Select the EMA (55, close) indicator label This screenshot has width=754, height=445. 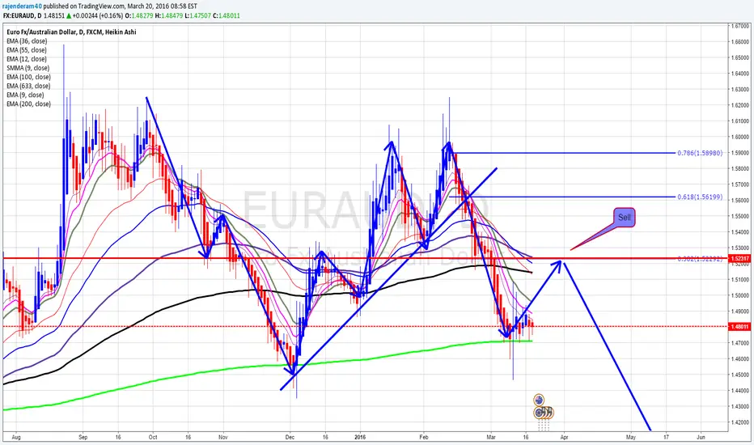point(27,50)
